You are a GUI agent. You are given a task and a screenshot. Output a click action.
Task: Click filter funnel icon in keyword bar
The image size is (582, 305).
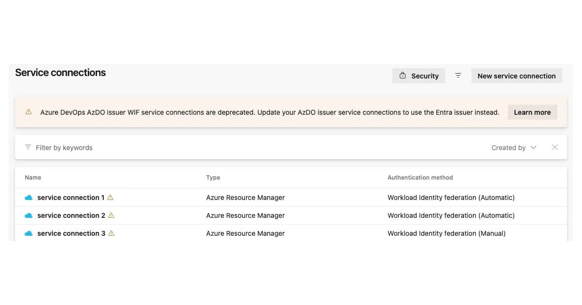(28, 147)
